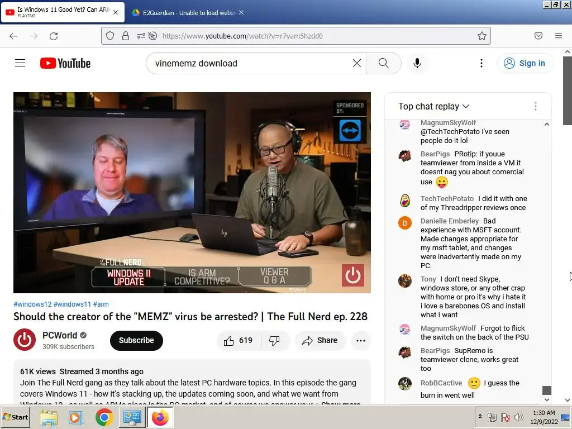
Task: Open the Firefox application menu
Action: 558,36
